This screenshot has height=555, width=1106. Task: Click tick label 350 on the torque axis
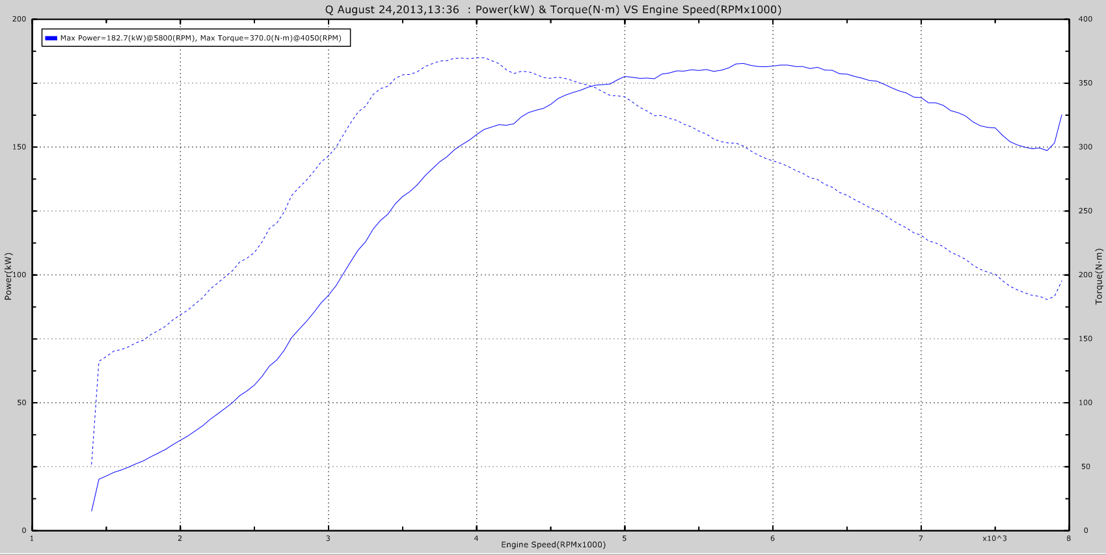click(1085, 83)
